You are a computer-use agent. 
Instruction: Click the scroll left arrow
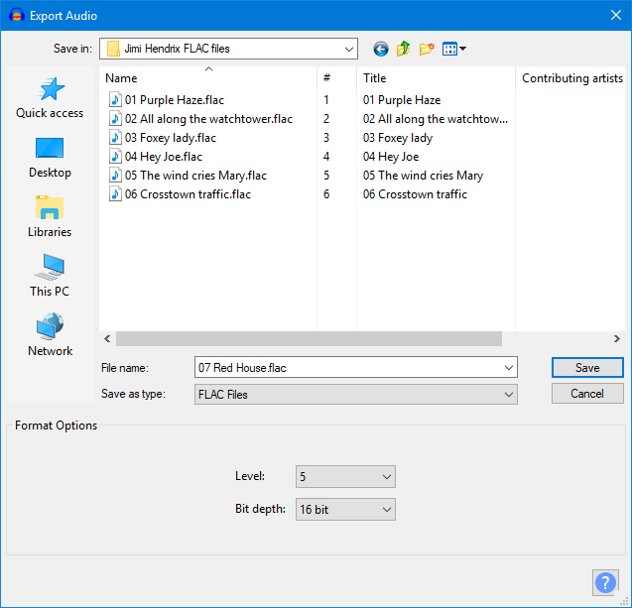[x=107, y=339]
